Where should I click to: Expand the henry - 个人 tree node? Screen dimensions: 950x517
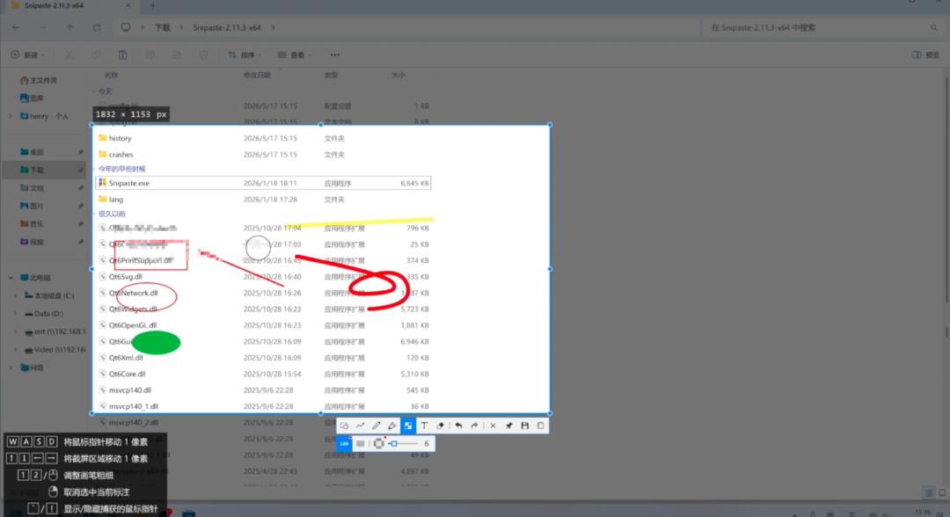[11, 116]
